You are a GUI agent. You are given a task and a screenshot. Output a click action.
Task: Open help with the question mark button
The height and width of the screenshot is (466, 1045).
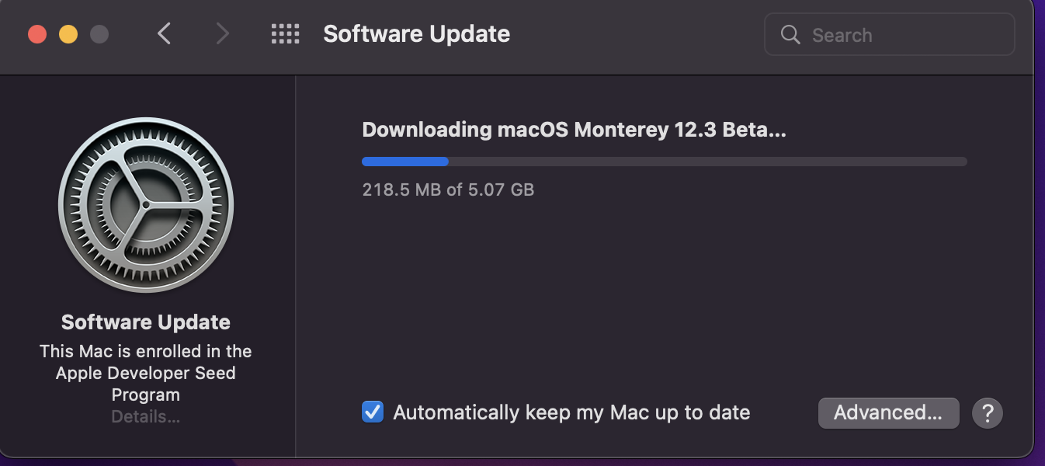pyautogui.click(x=988, y=412)
